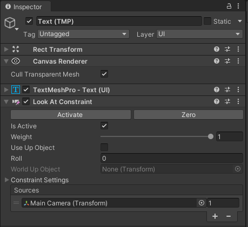Remove selected source with minus icon
This screenshot has height=227, width=248.
point(229,216)
